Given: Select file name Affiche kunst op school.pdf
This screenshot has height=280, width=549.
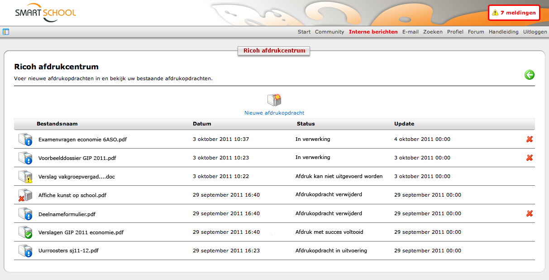Looking at the screenshot, I should point(72,195).
